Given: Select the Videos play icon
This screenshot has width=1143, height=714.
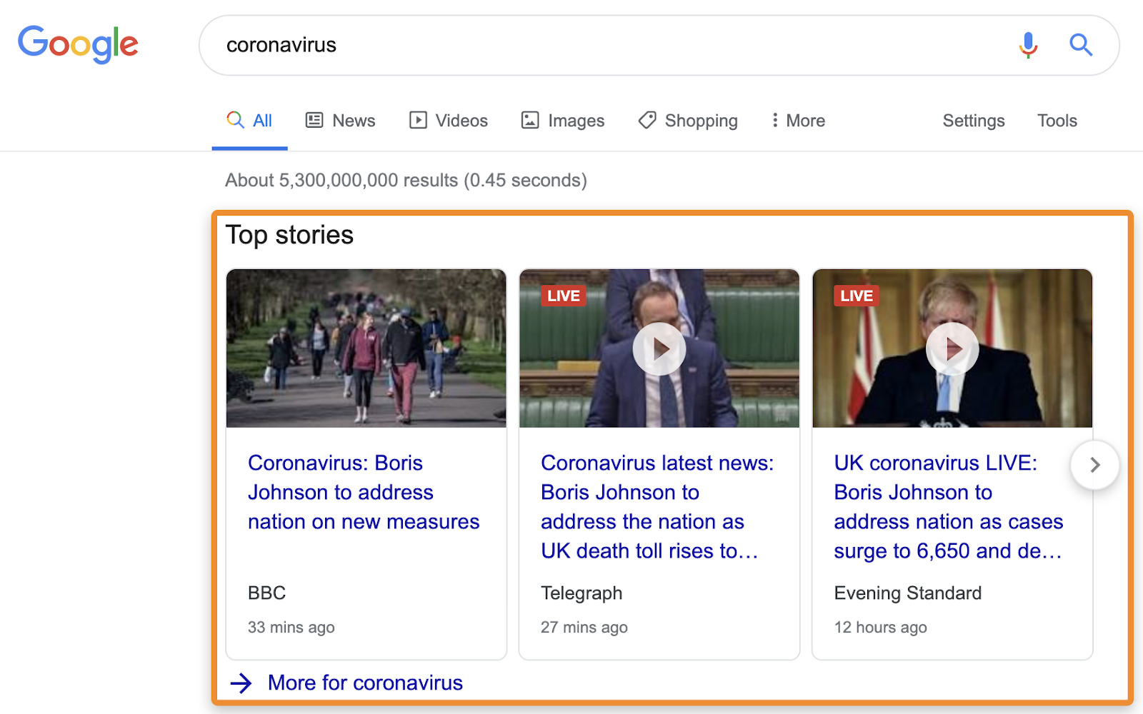Looking at the screenshot, I should point(418,120).
